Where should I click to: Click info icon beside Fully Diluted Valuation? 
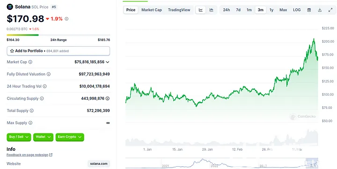[49, 74]
